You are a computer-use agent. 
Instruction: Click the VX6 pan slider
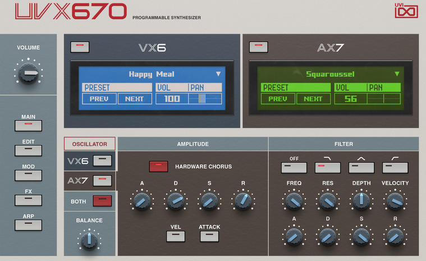click(205, 99)
